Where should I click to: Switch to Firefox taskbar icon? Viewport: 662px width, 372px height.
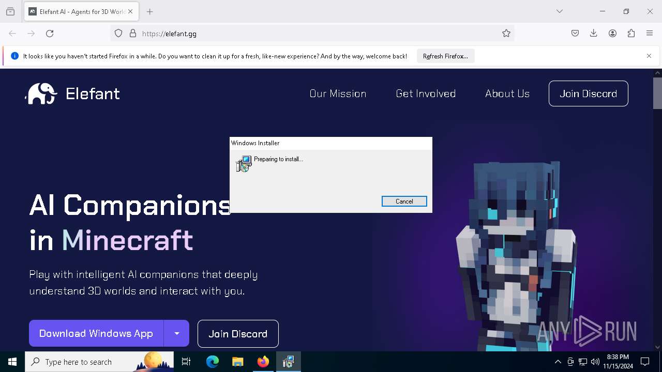click(x=263, y=362)
